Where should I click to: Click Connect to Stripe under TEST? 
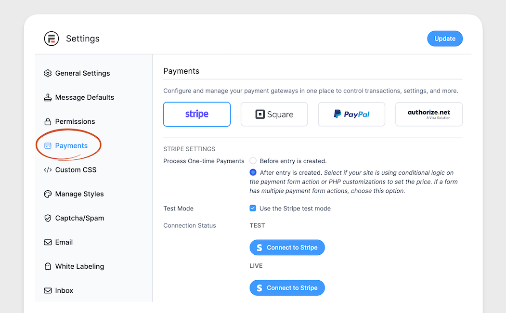287,248
